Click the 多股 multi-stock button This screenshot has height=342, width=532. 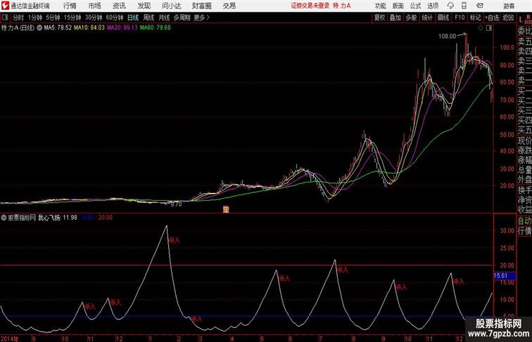(x=411, y=18)
